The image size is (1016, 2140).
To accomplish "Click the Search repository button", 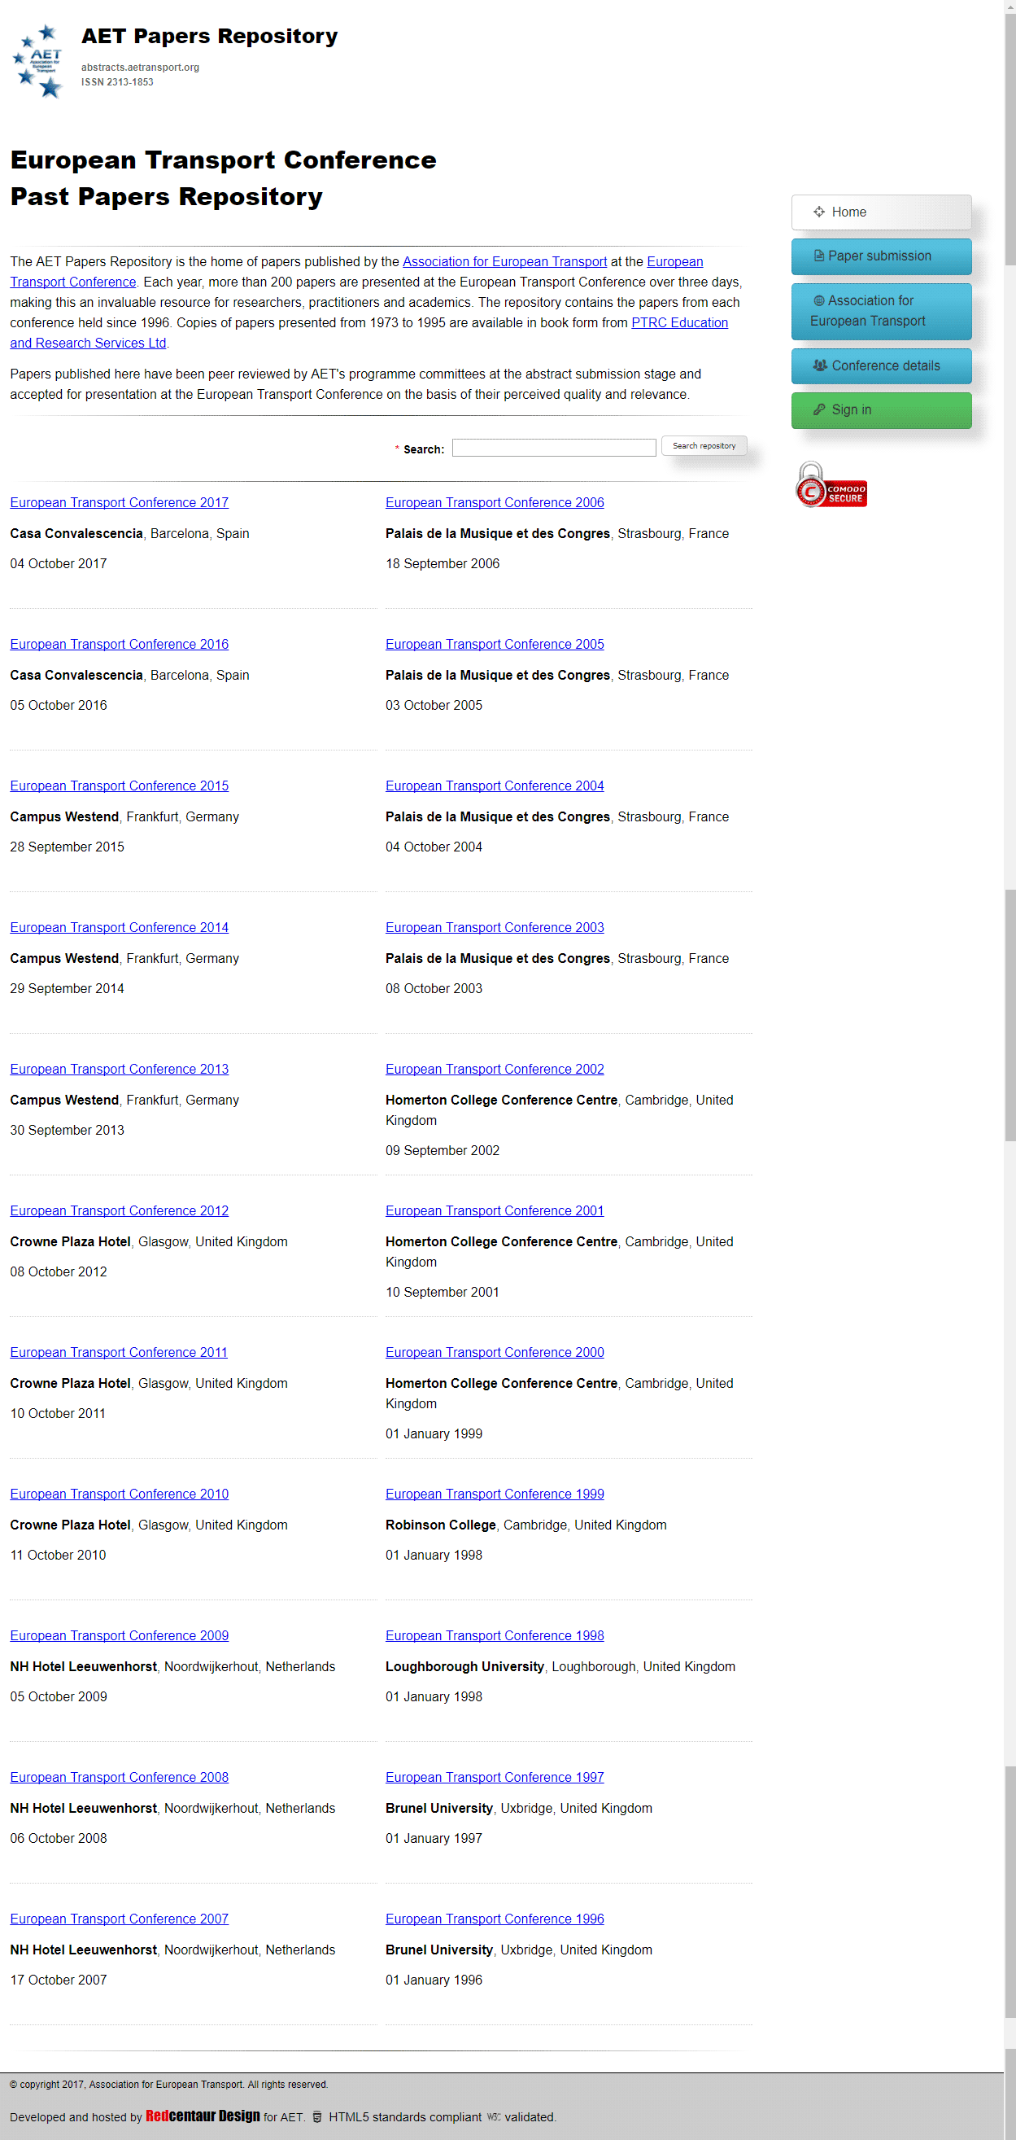I will coord(704,446).
